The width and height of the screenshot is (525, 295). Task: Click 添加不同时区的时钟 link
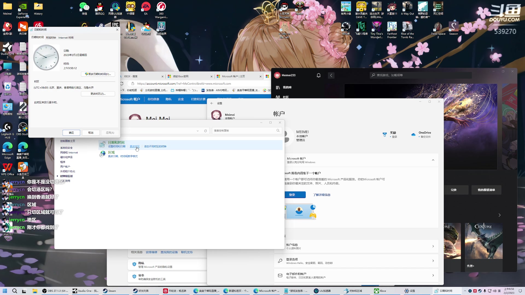click(155, 146)
